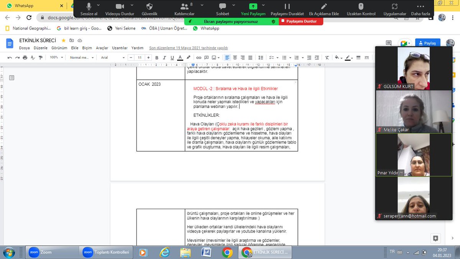Open the Yeni Sekme bookmark
This screenshot has height=259, width=460.
122,28
